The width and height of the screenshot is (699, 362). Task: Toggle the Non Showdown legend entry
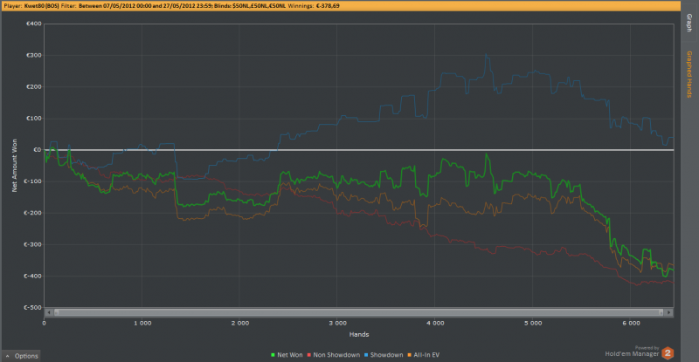tap(334, 355)
